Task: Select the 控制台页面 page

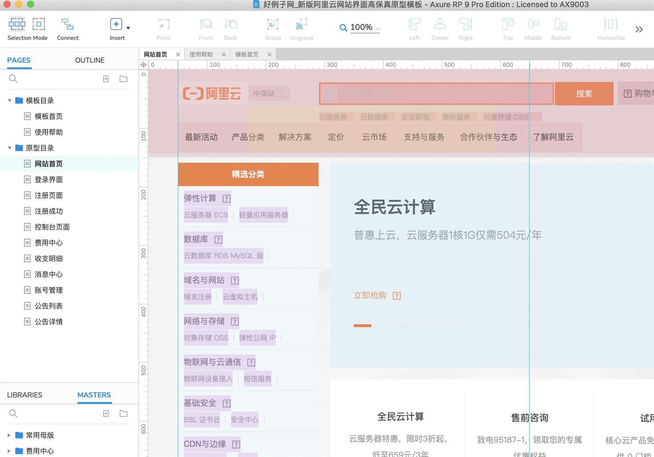Action: click(52, 227)
